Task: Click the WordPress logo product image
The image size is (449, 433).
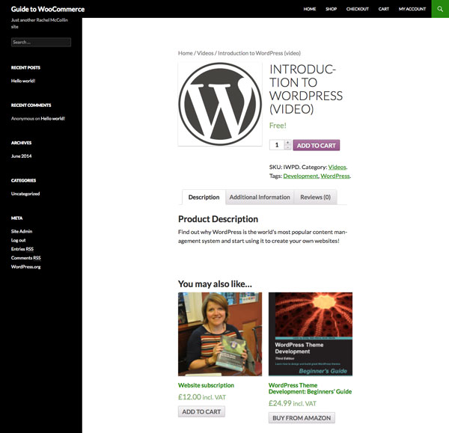Action: (x=220, y=104)
